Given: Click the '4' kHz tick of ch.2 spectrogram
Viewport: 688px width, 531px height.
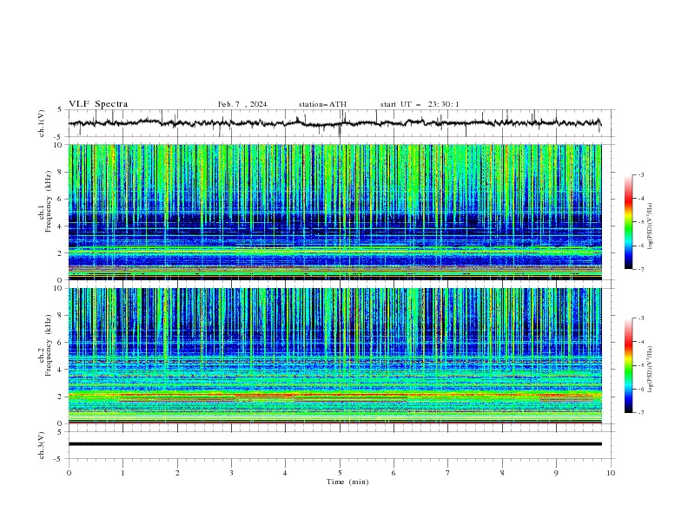Looking at the screenshot, I should (x=62, y=370).
